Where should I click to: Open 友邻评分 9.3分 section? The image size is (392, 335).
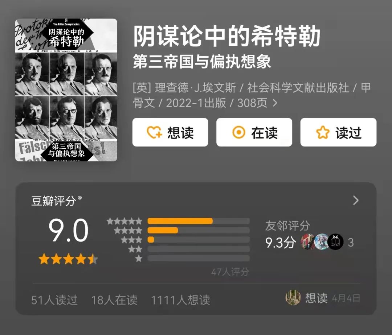(287, 234)
